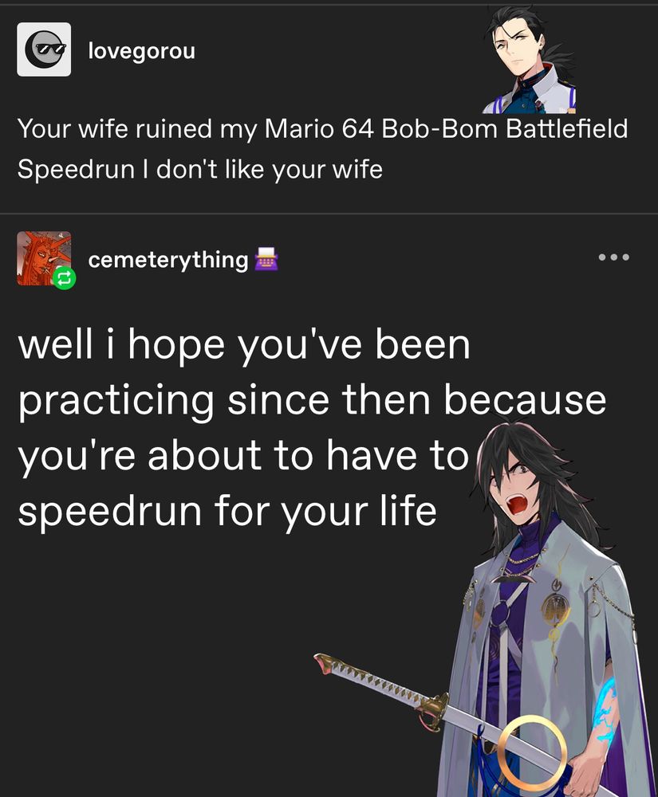Click the 'you're about to have to' line

pyautogui.click(x=243, y=456)
